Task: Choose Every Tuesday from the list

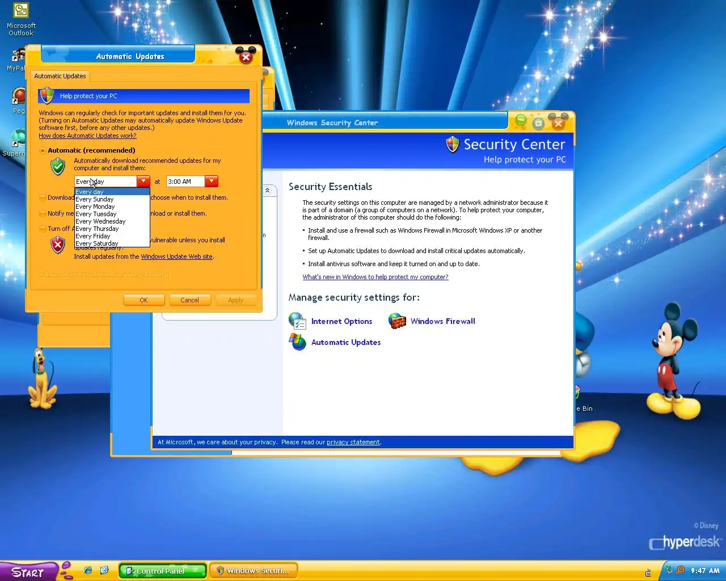Action: coord(112,214)
